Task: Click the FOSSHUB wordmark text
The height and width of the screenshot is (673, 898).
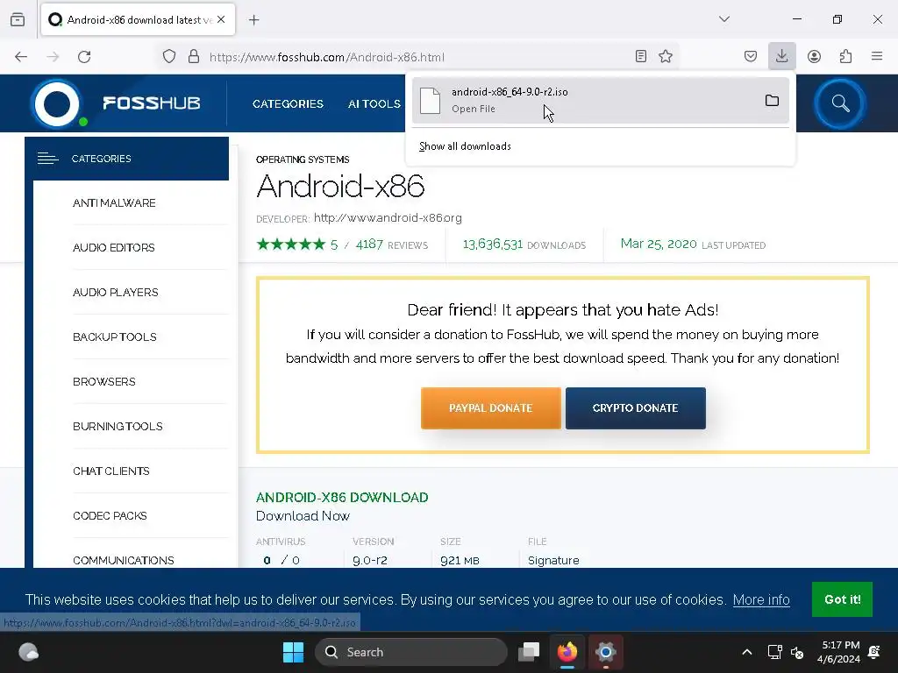Action: pyautogui.click(x=151, y=103)
